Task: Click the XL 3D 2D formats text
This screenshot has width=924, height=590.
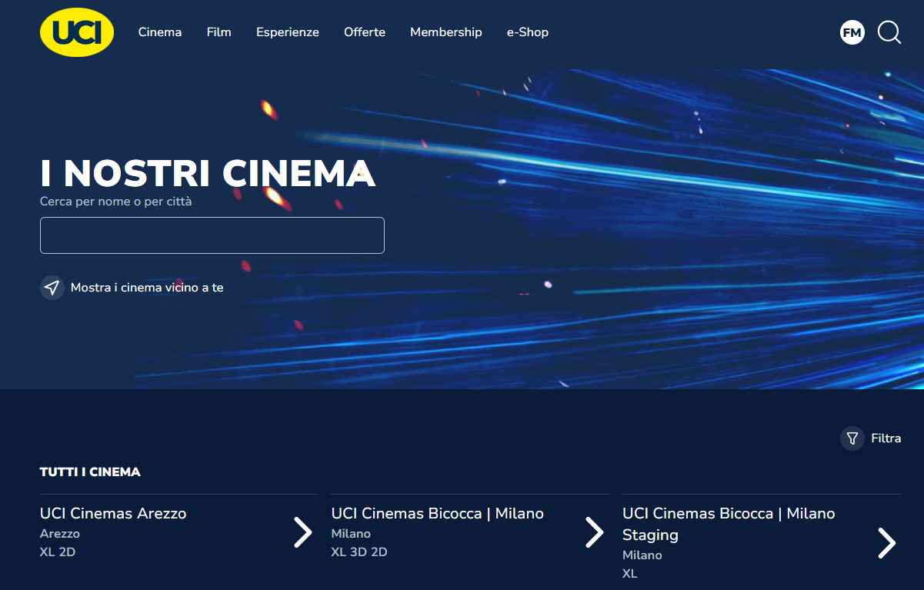Action: tap(359, 552)
